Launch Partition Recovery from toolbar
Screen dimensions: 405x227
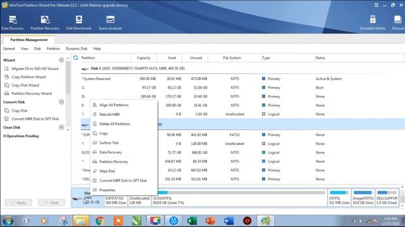45,23
